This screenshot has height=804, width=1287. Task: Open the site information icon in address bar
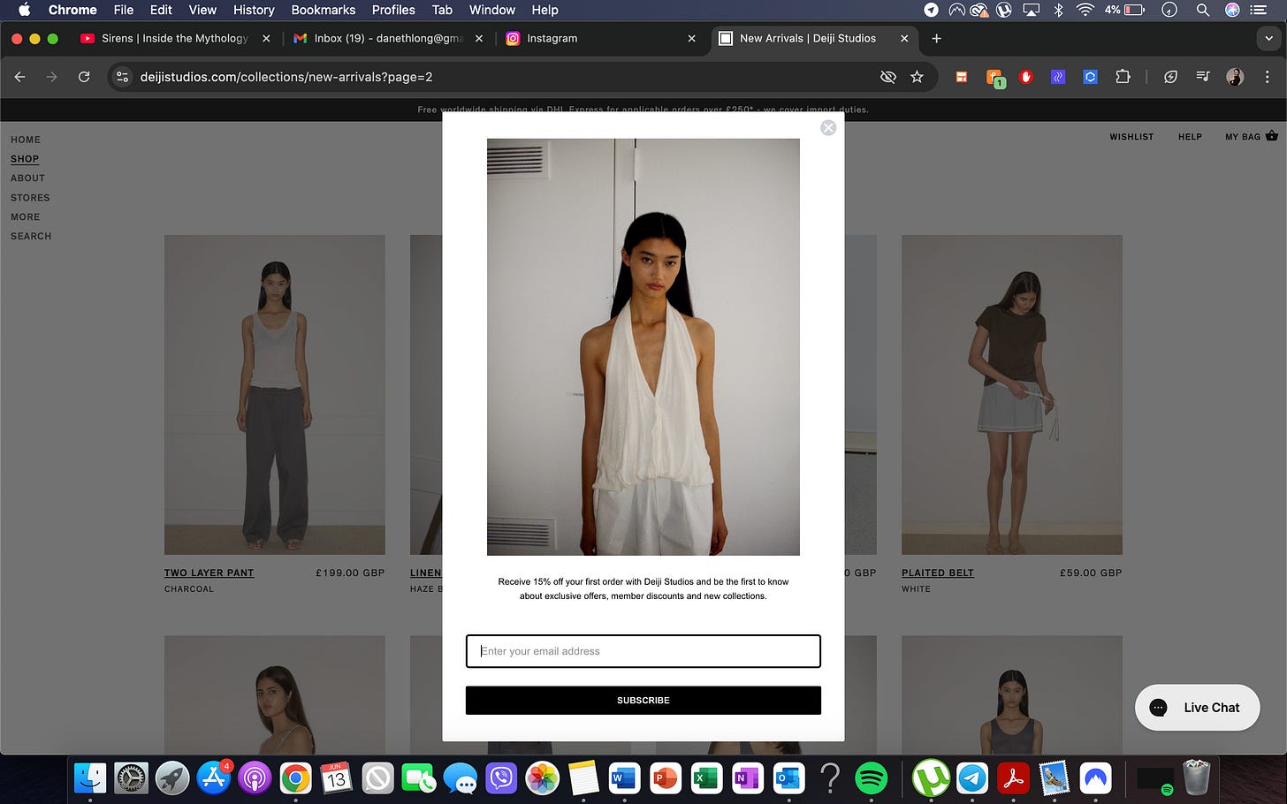[123, 77]
